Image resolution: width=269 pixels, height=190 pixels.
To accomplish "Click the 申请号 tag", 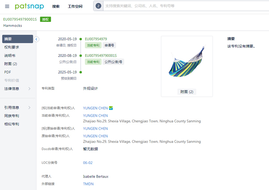I will click(x=109, y=45).
